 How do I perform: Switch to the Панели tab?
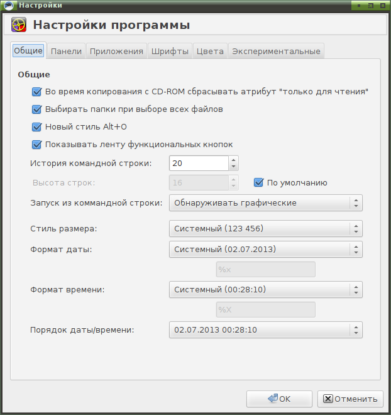[x=66, y=51]
